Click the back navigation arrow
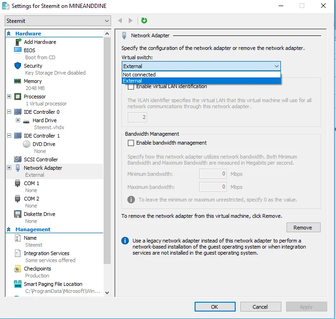This screenshot has height=319, width=336. 120,21
